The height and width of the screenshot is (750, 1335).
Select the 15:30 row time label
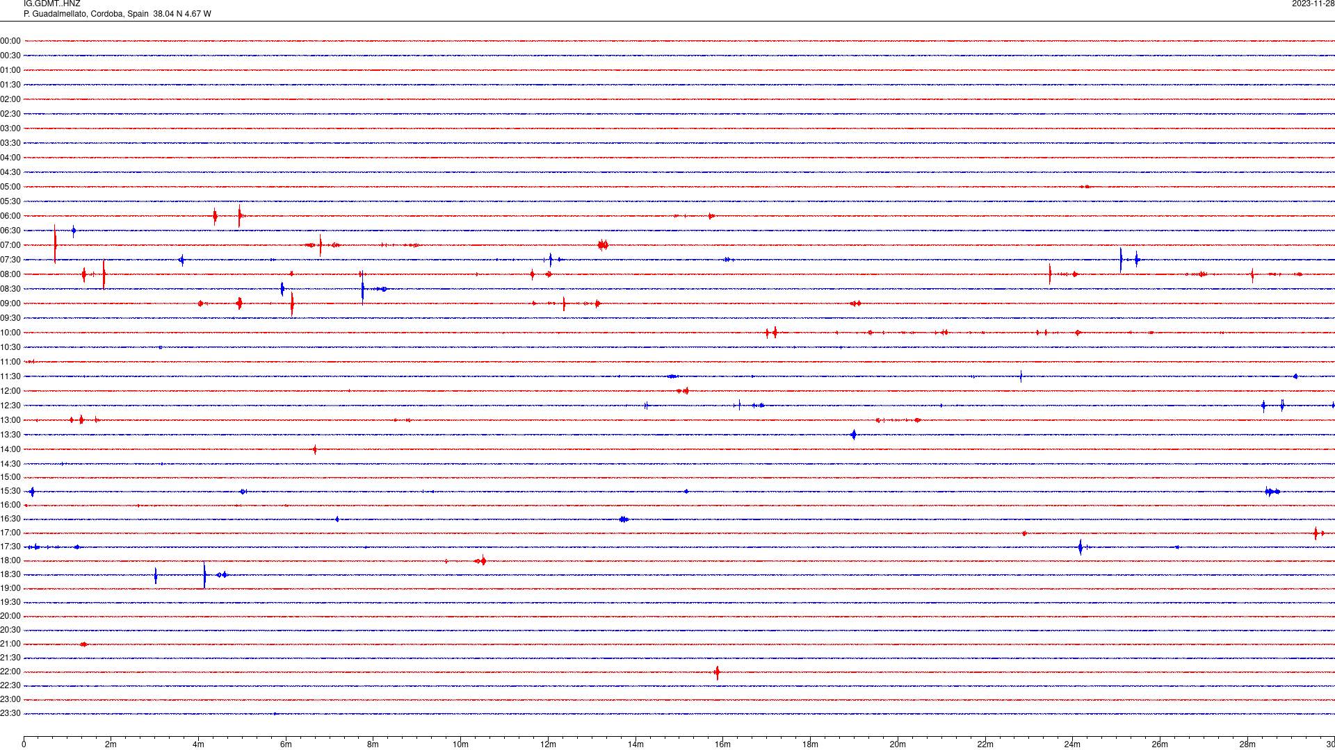tap(10, 491)
